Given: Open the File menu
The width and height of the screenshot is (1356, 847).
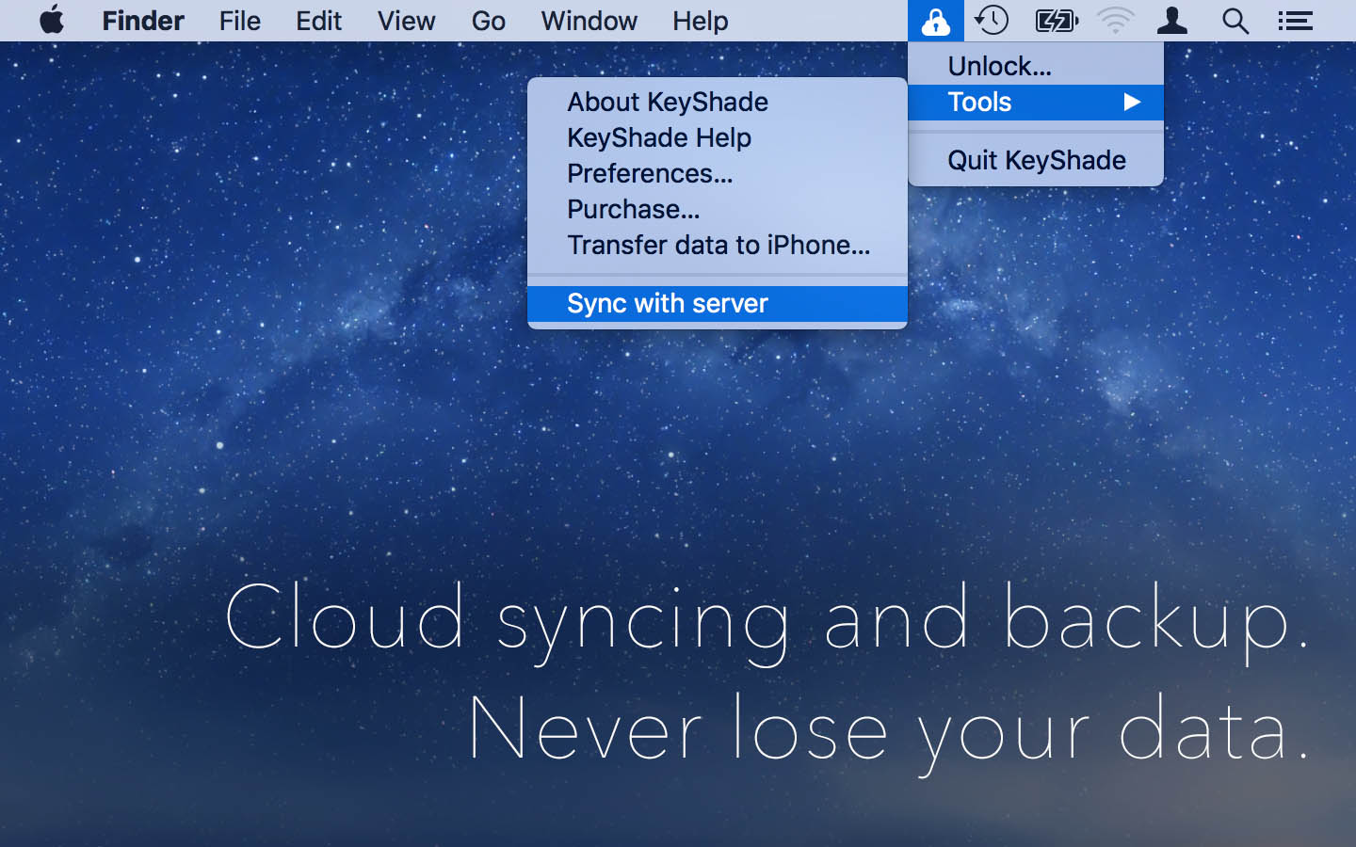Looking at the screenshot, I should 240,21.
